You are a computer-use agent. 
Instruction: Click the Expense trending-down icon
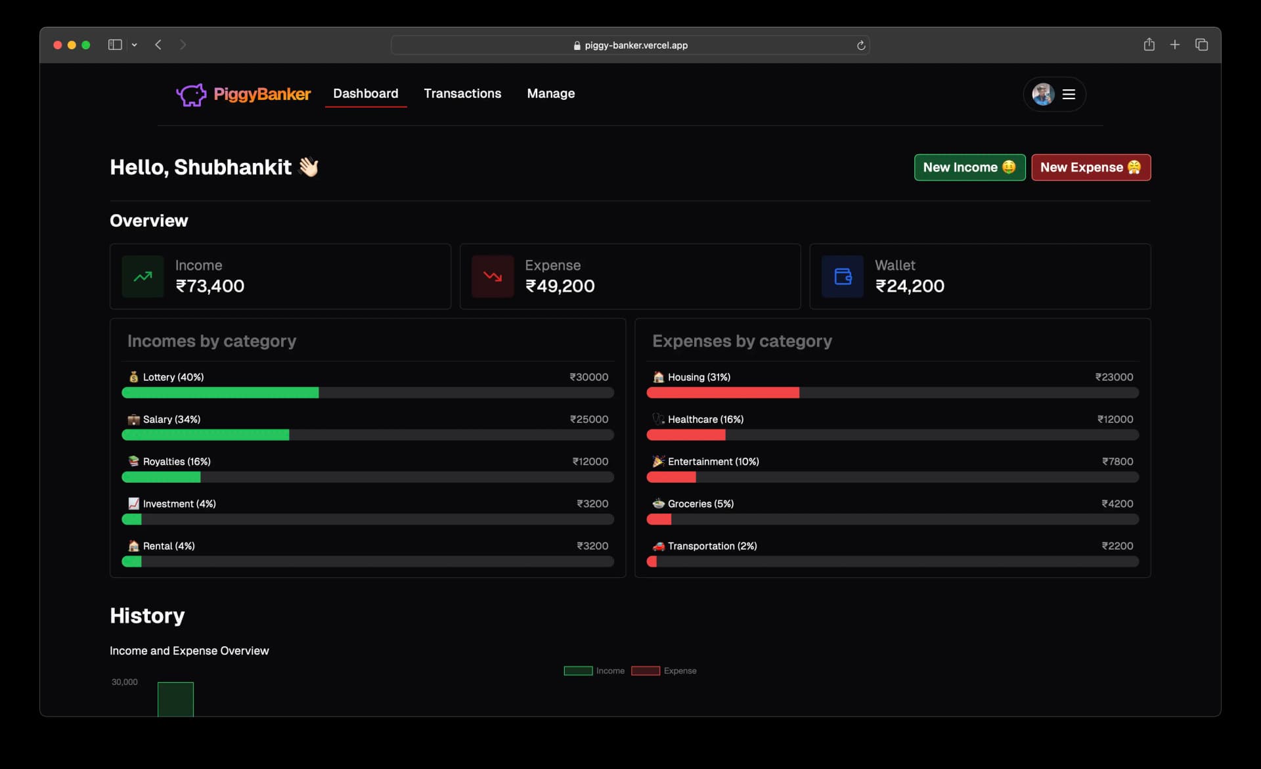tap(493, 276)
